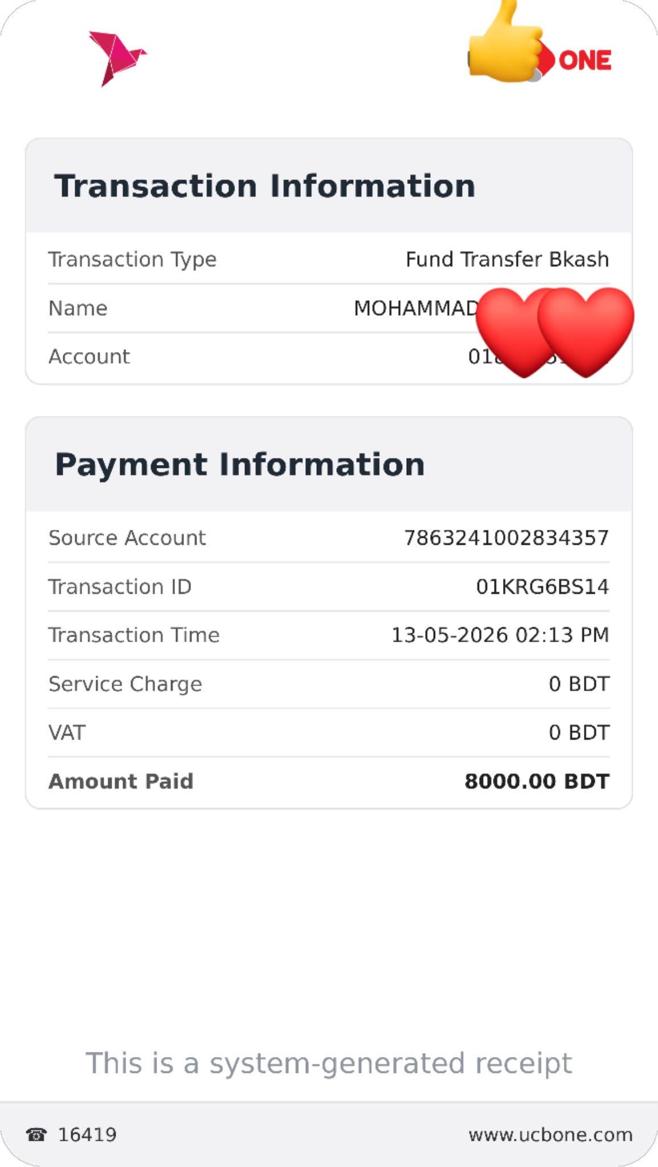The width and height of the screenshot is (658, 1167).
Task: Click the red ONE logo text
Action: tap(585, 60)
